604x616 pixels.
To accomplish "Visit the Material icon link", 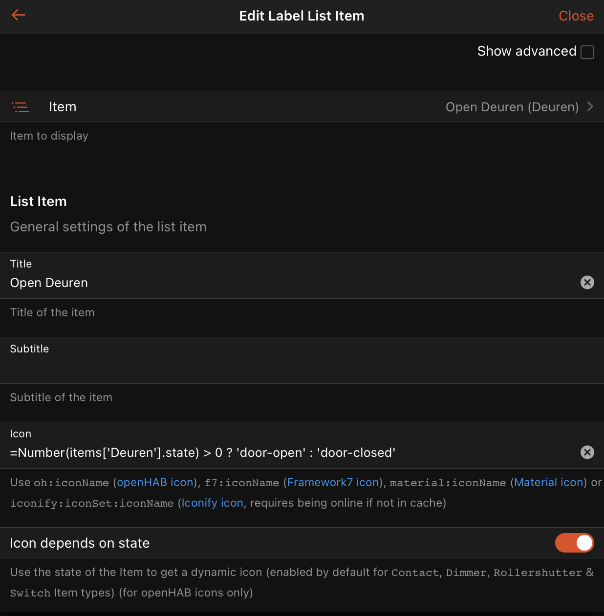I will pos(548,482).
